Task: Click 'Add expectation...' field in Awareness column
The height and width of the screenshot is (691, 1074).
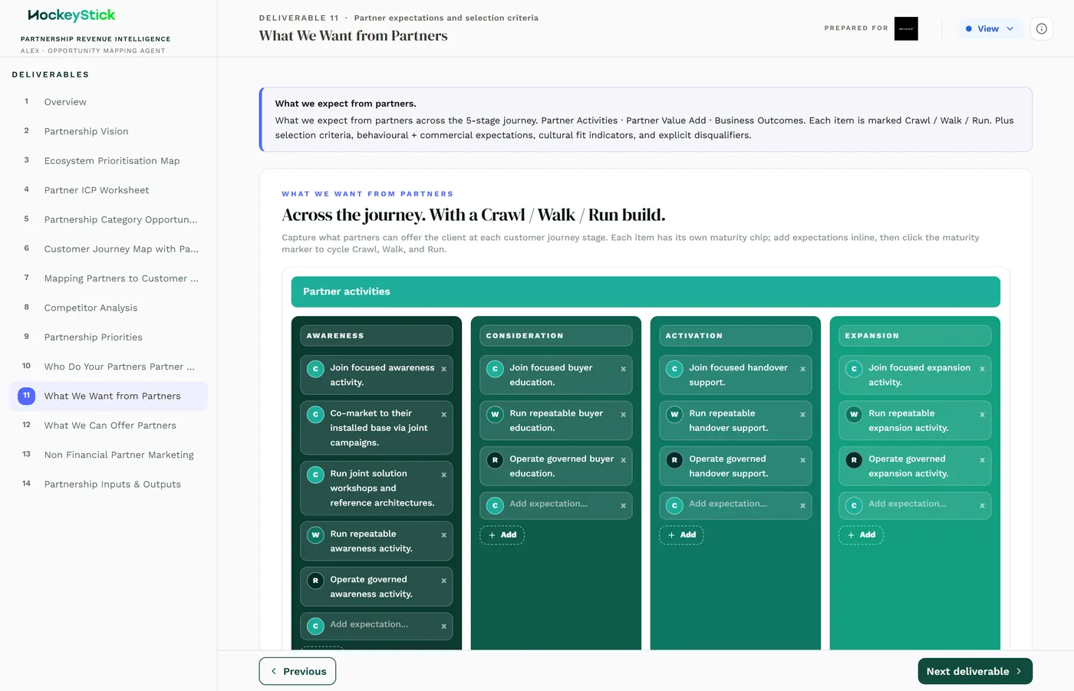Action: [x=381, y=624]
